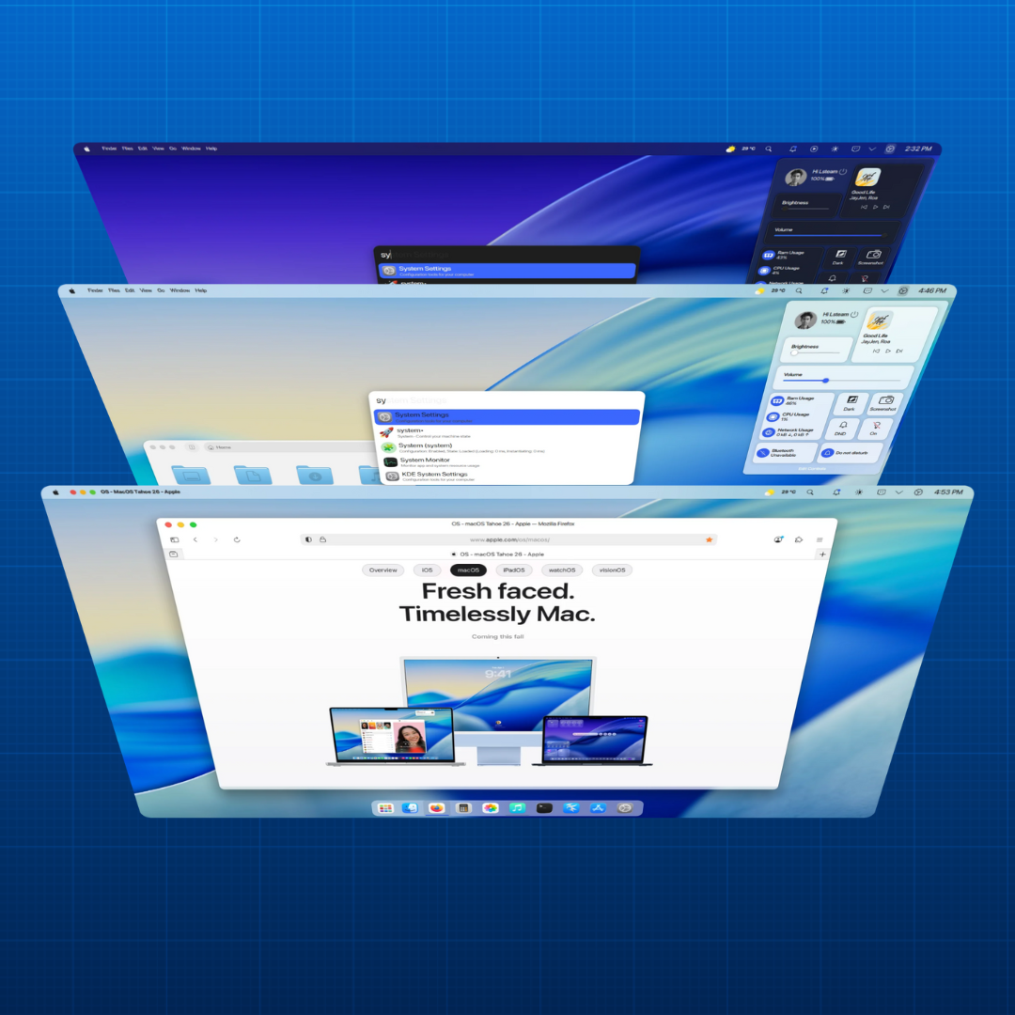The height and width of the screenshot is (1015, 1015).
Task: Skip to next track in light panel
Action: tap(899, 351)
